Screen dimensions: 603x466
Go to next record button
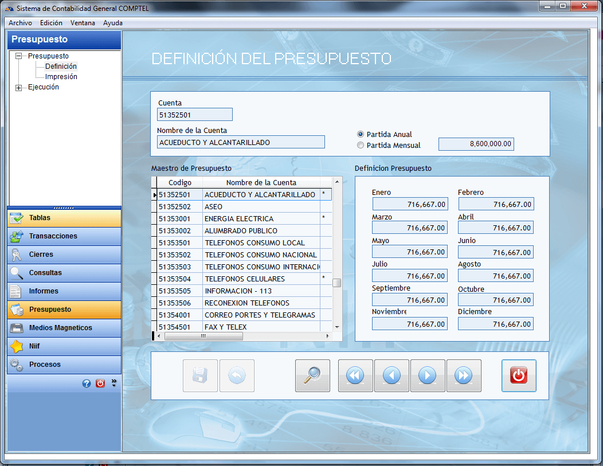click(428, 375)
